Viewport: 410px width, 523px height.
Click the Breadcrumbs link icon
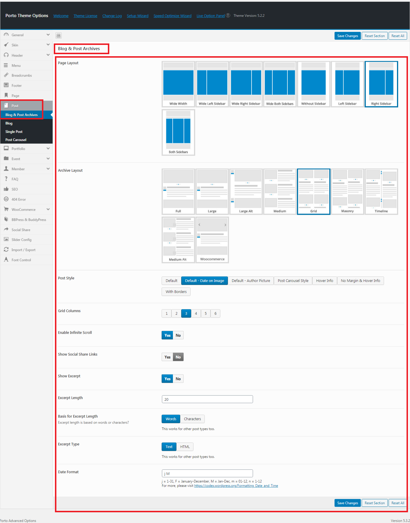coord(6,75)
